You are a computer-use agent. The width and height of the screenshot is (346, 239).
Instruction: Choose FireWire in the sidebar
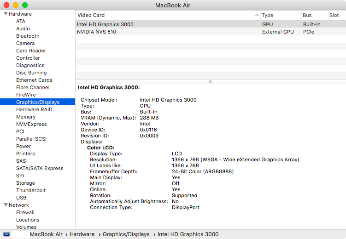coord(26,95)
